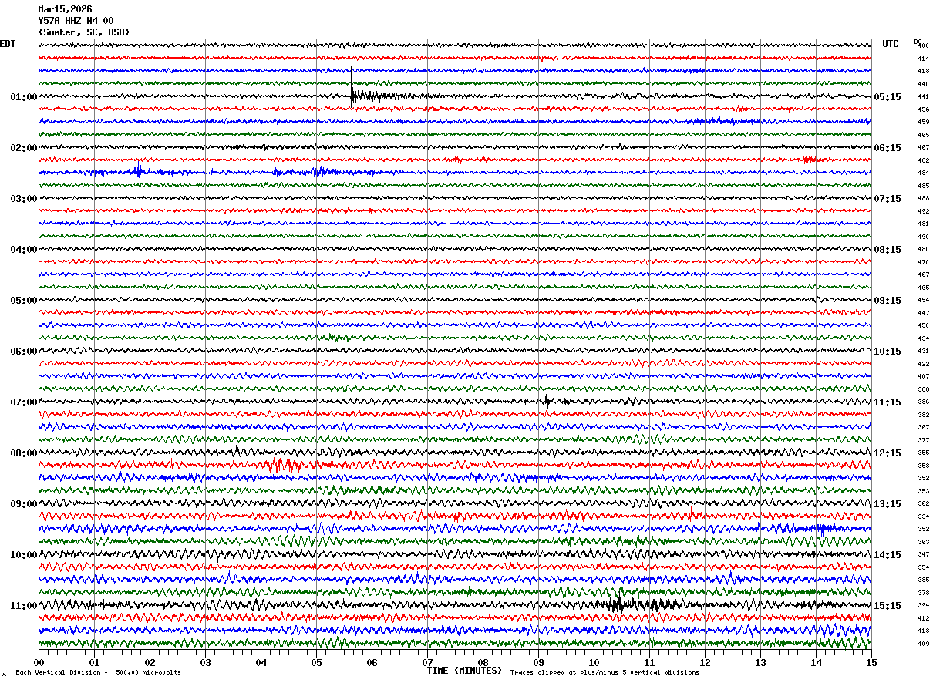Image resolution: width=933 pixels, height=683 pixels.
Task: Click the EDT timezone header
Action: 8,44
